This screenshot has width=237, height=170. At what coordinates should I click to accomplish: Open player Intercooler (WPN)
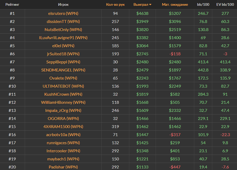tap(63, 151)
